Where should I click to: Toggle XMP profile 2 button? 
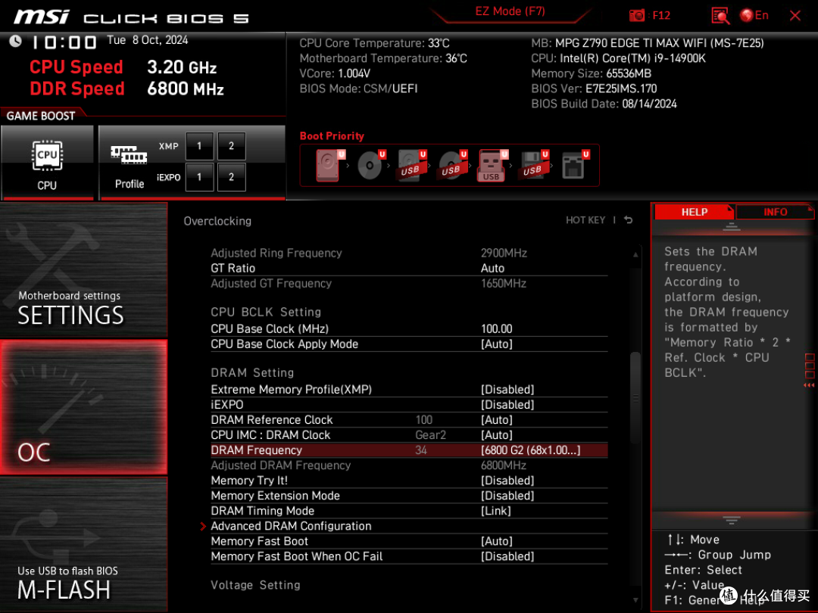click(x=231, y=146)
